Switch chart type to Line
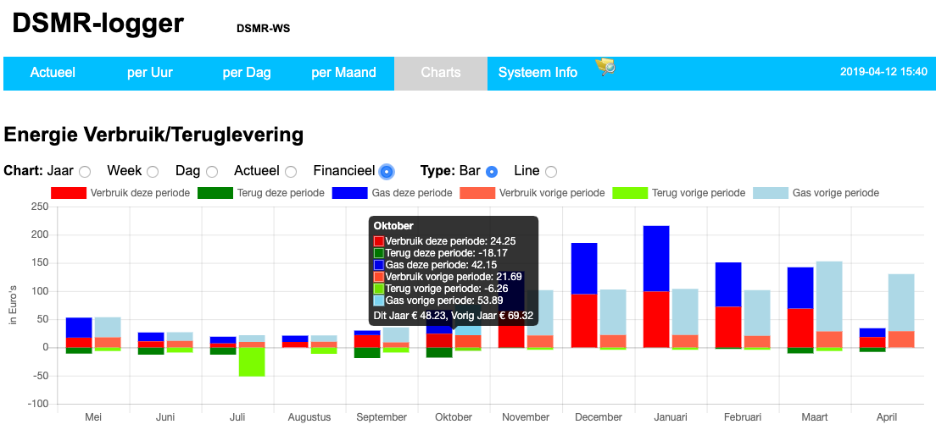936x441 pixels. click(x=551, y=172)
